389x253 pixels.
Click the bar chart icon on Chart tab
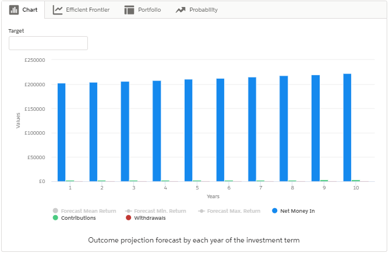[x=14, y=10]
